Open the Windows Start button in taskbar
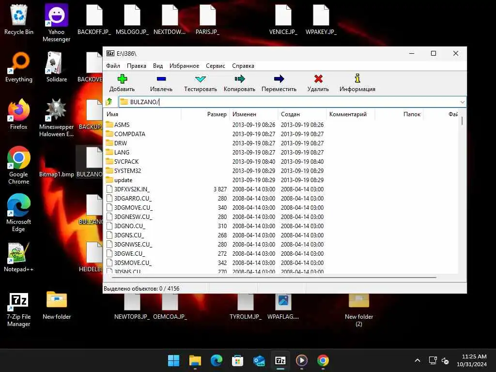 [x=173, y=360]
